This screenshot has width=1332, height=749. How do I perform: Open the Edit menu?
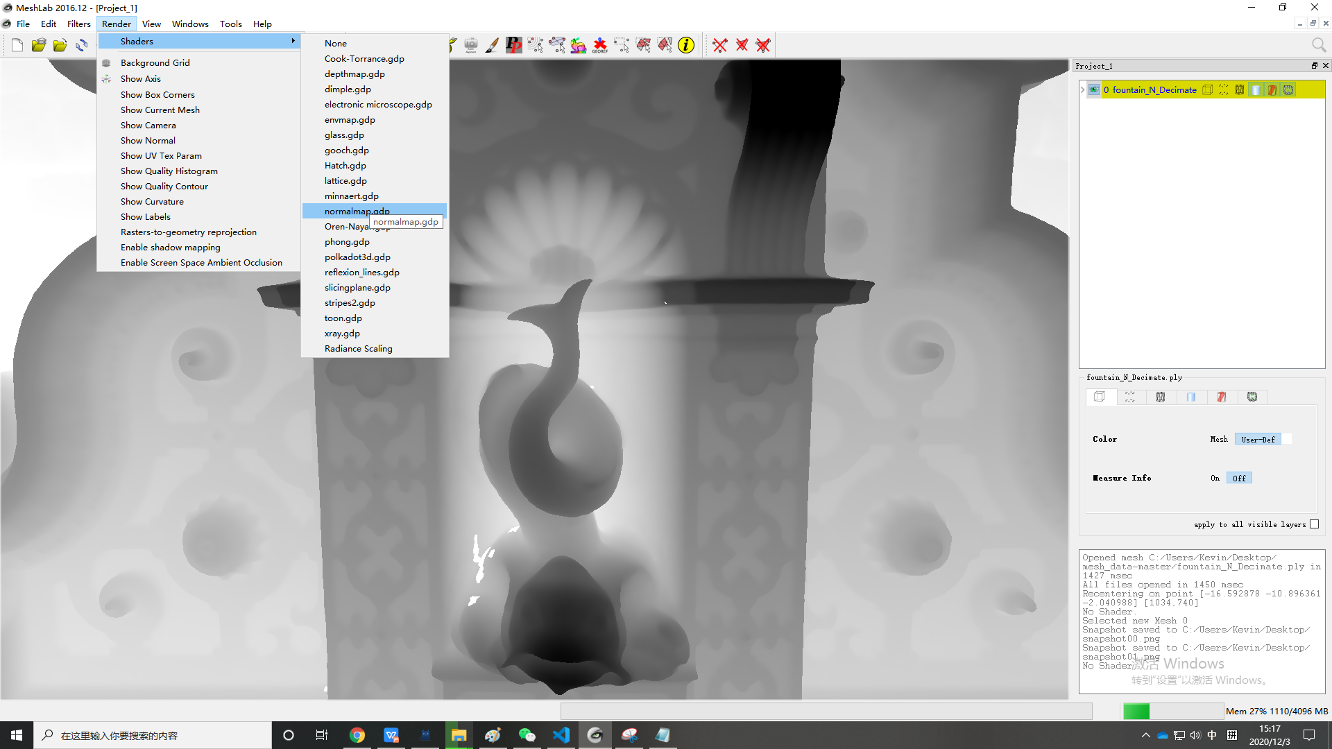point(49,24)
